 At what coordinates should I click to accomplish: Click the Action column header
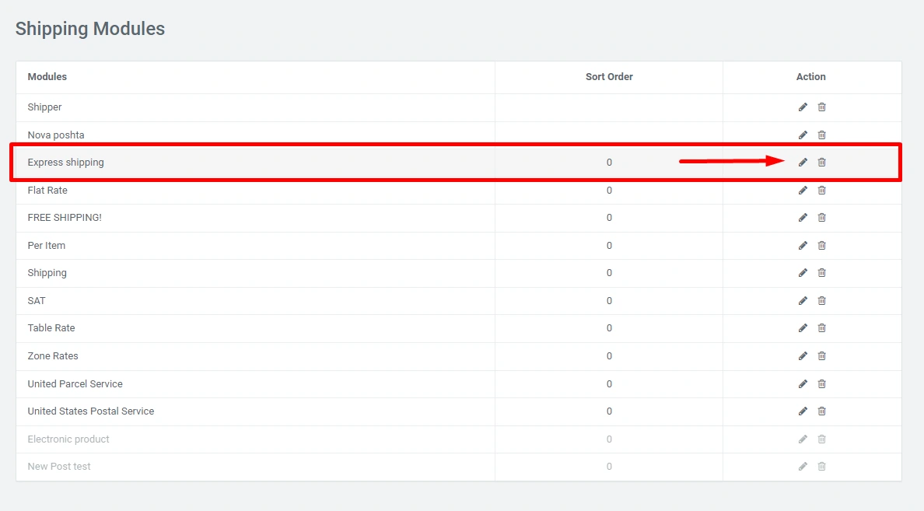pos(810,77)
